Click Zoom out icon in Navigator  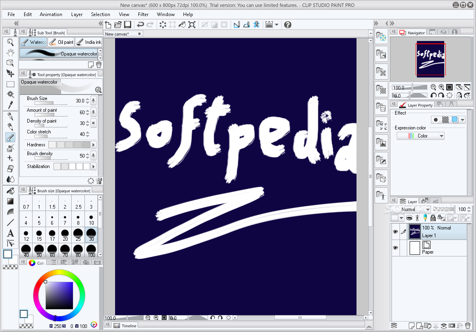click(433, 87)
